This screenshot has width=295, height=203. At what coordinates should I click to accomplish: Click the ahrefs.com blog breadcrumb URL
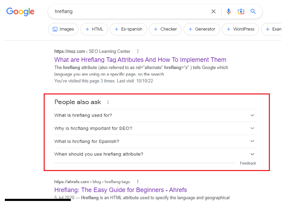click(x=92, y=182)
